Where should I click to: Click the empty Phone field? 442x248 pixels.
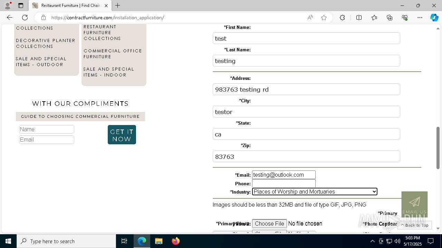[284, 183]
